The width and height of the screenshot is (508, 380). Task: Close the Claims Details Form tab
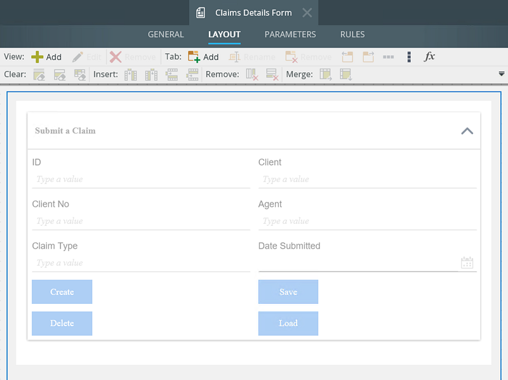[307, 13]
